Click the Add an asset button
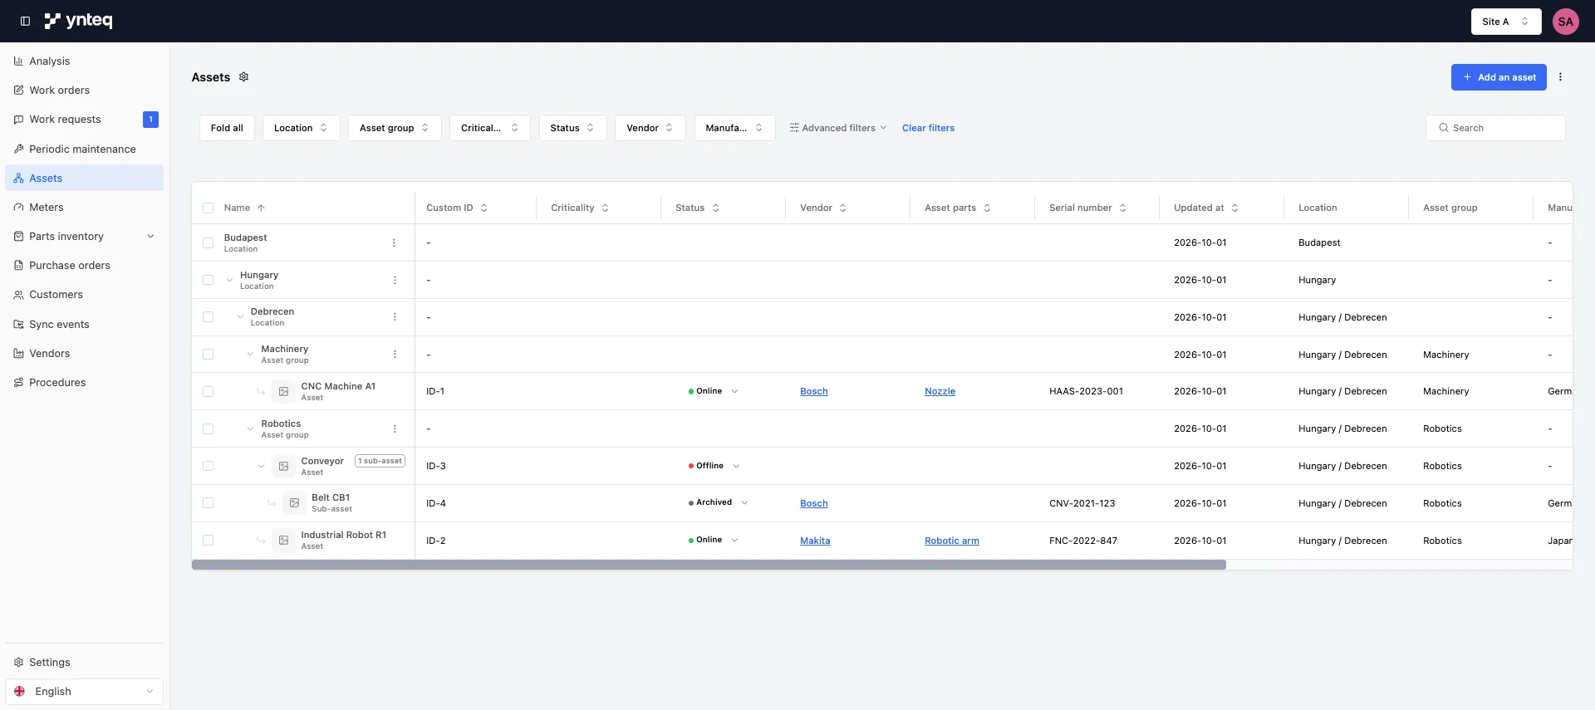The height and width of the screenshot is (710, 1595). click(1499, 77)
